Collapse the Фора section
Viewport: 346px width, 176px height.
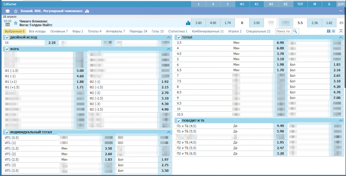[169, 49]
